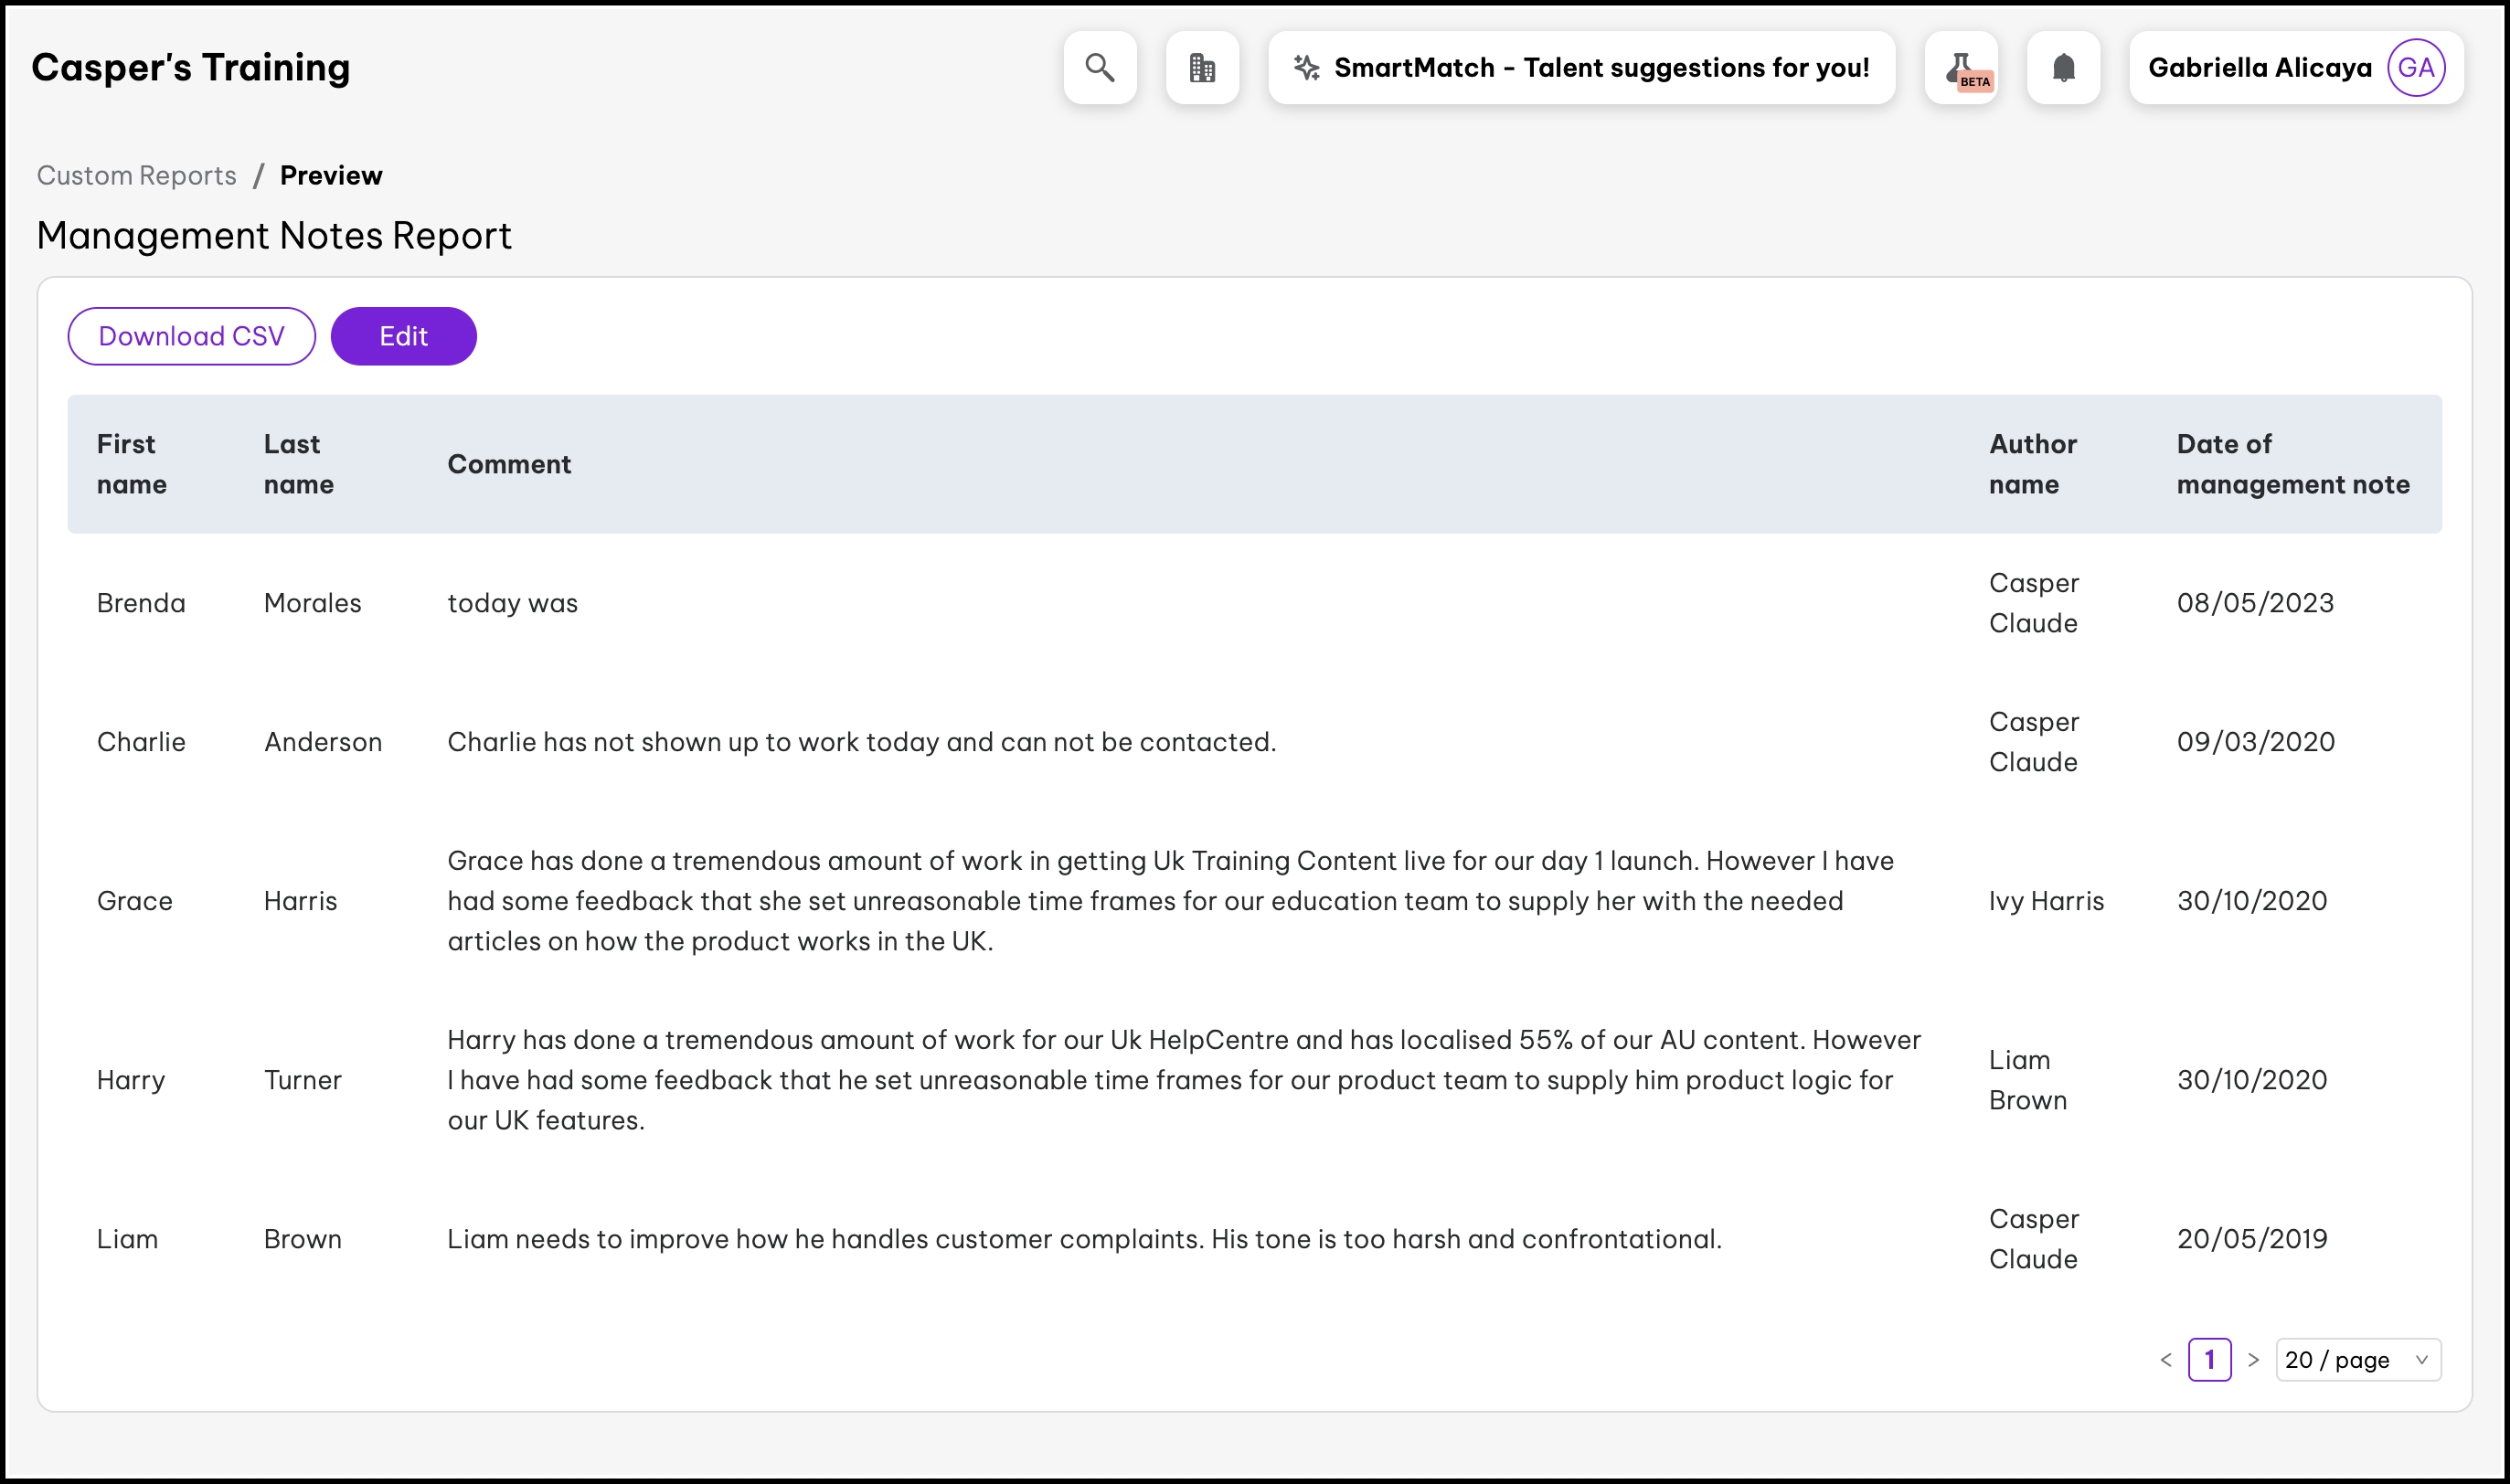Click the Casper's Training title
The image size is (2510, 1484).
point(191,67)
